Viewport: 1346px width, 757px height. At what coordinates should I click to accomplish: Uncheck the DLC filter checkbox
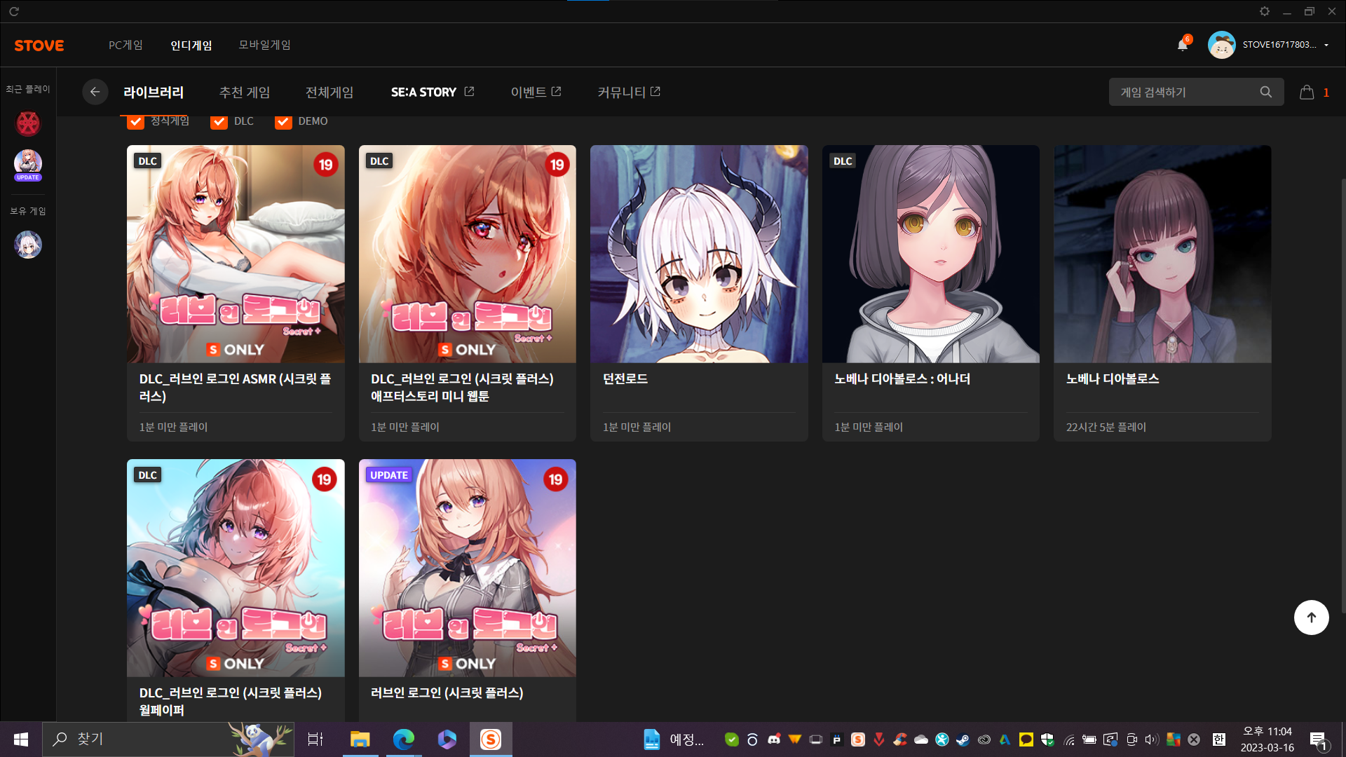[219, 122]
